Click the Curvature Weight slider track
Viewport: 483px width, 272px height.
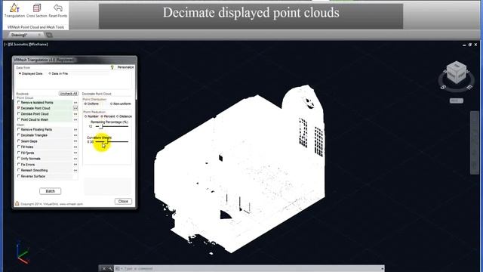click(112, 141)
